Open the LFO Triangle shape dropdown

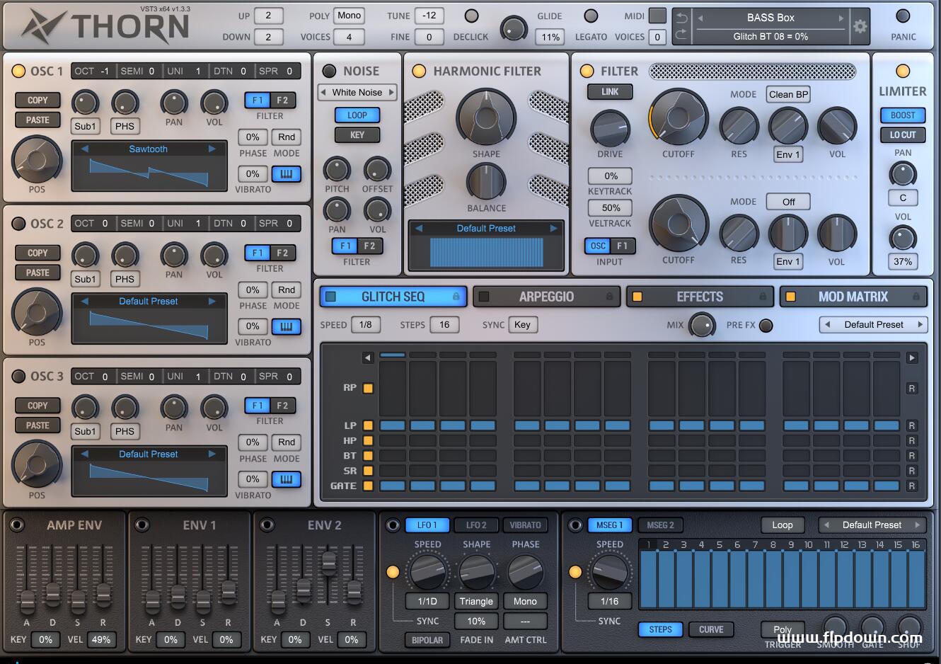476,601
